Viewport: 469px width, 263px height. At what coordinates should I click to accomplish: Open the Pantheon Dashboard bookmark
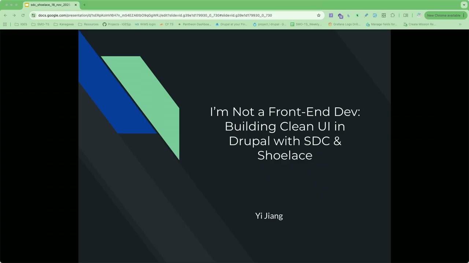[x=195, y=24]
